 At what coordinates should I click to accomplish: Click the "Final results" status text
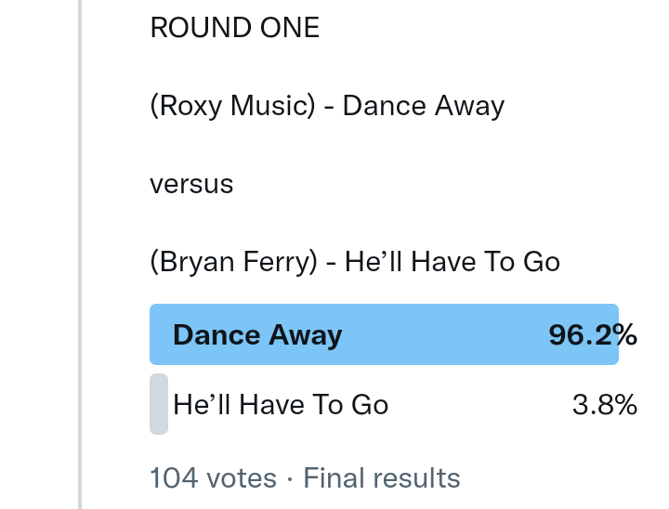(x=382, y=478)
